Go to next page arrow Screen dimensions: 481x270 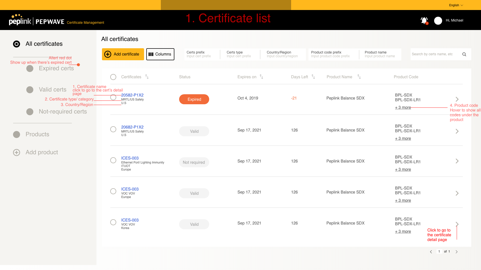(456, 252)
